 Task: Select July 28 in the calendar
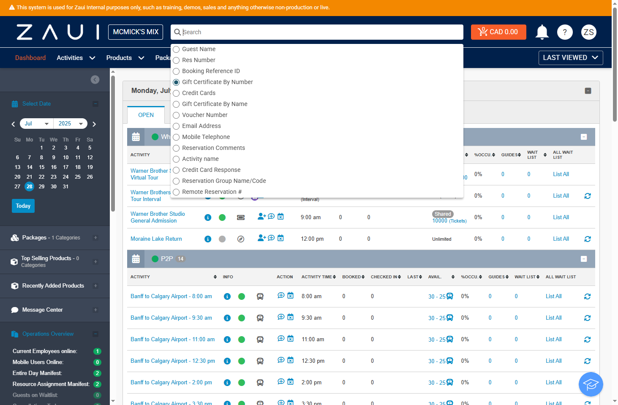29,187
